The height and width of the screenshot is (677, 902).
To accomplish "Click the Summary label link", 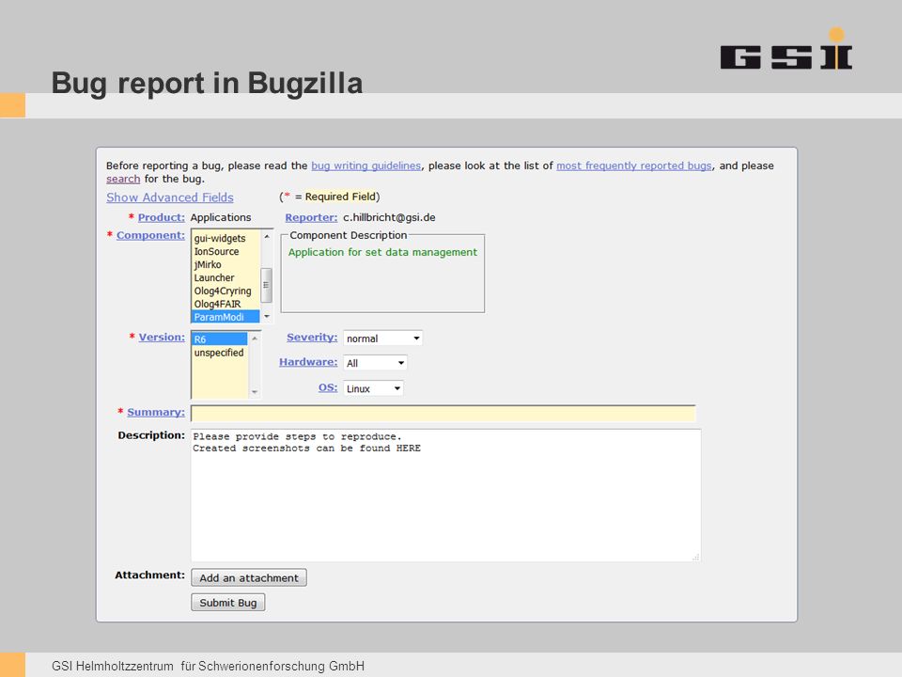I will [x=156, y=412].
